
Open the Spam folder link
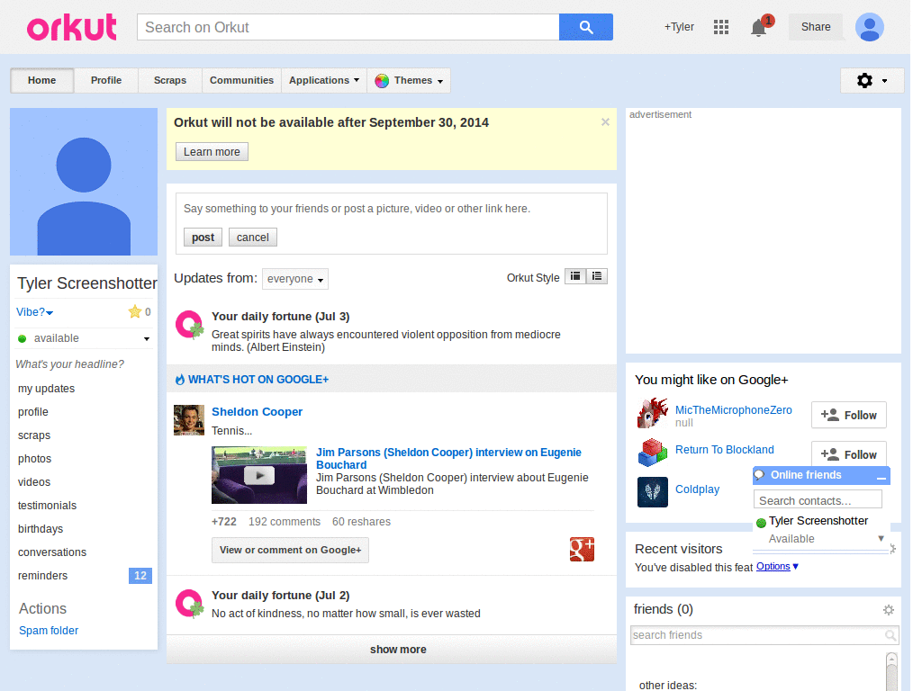tap(49, 631)
